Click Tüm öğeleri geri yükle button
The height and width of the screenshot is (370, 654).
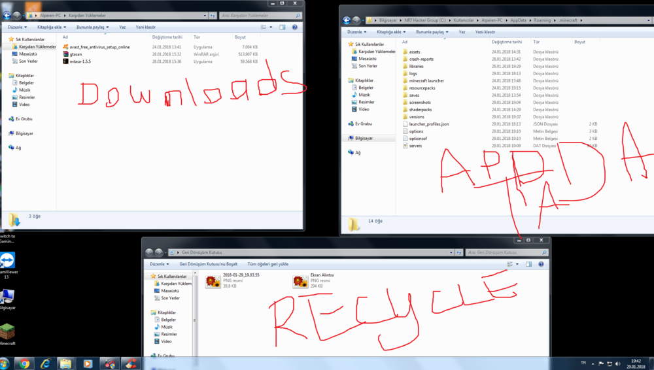[267, 264]
